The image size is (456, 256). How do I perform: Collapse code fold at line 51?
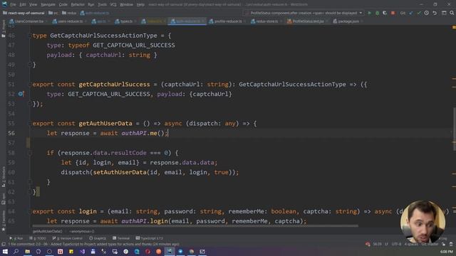pyautogui.click(x=30, y=84)
